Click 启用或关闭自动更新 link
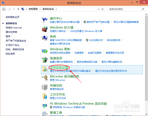This screenshot has width=148, height=116. (60, 53)
